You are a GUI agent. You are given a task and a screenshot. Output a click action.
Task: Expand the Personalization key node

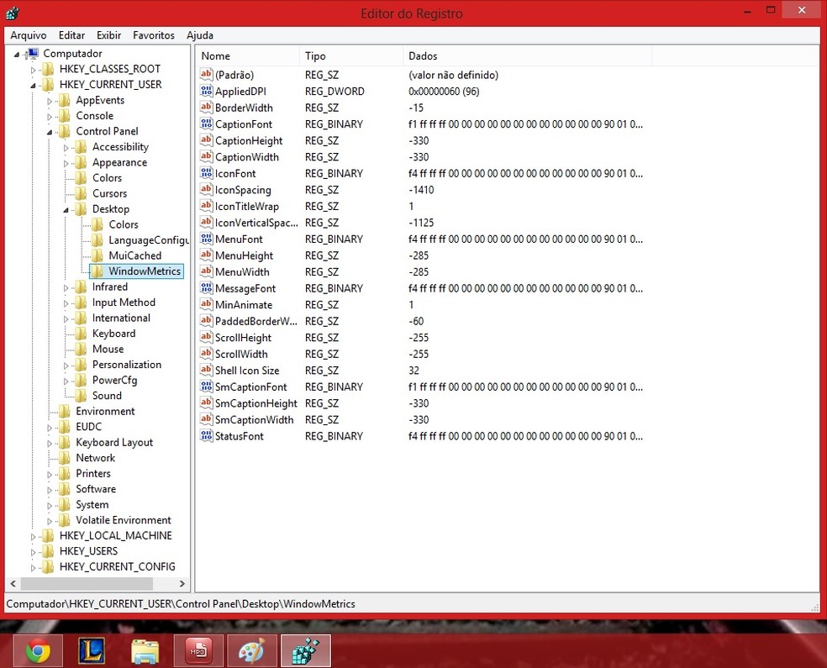coord(67,365)
